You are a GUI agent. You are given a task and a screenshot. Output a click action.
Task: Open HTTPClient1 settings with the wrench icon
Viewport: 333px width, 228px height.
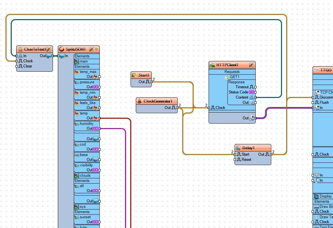pos(251,65)
